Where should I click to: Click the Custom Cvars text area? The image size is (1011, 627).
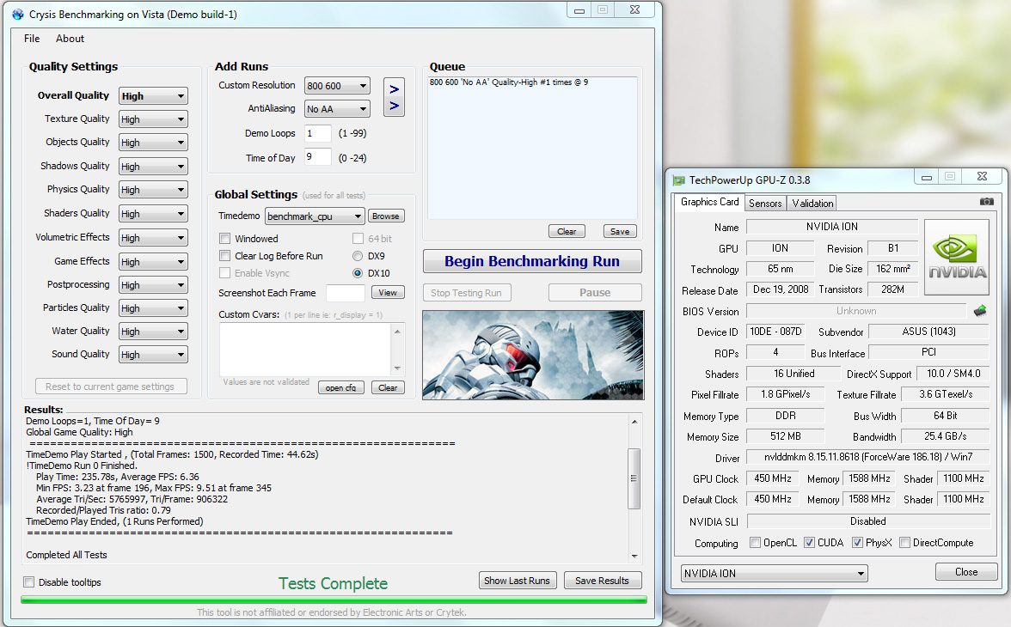pyautogui.click(x=306, y=350)
